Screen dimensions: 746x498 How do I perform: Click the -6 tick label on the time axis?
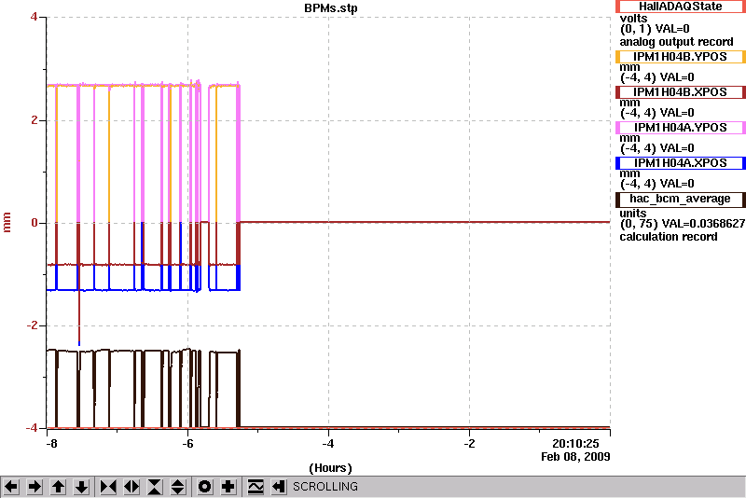(188, 444)
